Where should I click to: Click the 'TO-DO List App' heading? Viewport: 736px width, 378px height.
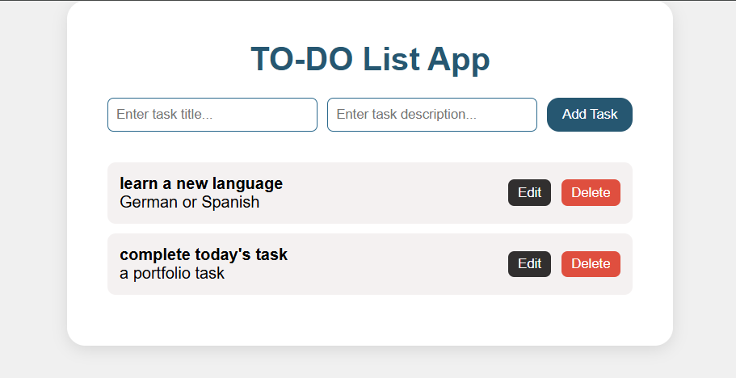(x=369, y=60)
